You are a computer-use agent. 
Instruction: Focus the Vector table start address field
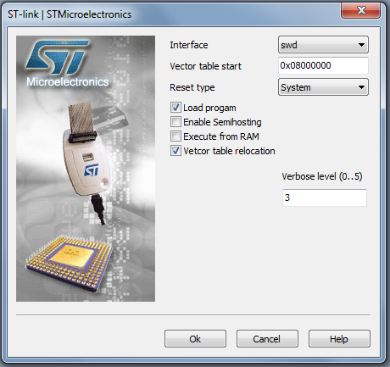coord(323,65)
